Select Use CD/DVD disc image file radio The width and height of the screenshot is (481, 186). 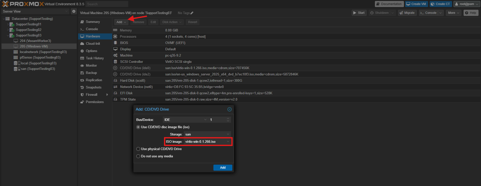pos(138,127)
